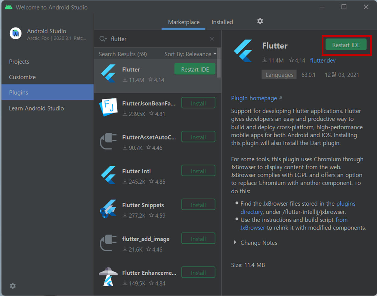Open the options gear at bottom-left of sidebar
The width and height of the screenshot is (377, 296).
13,286
